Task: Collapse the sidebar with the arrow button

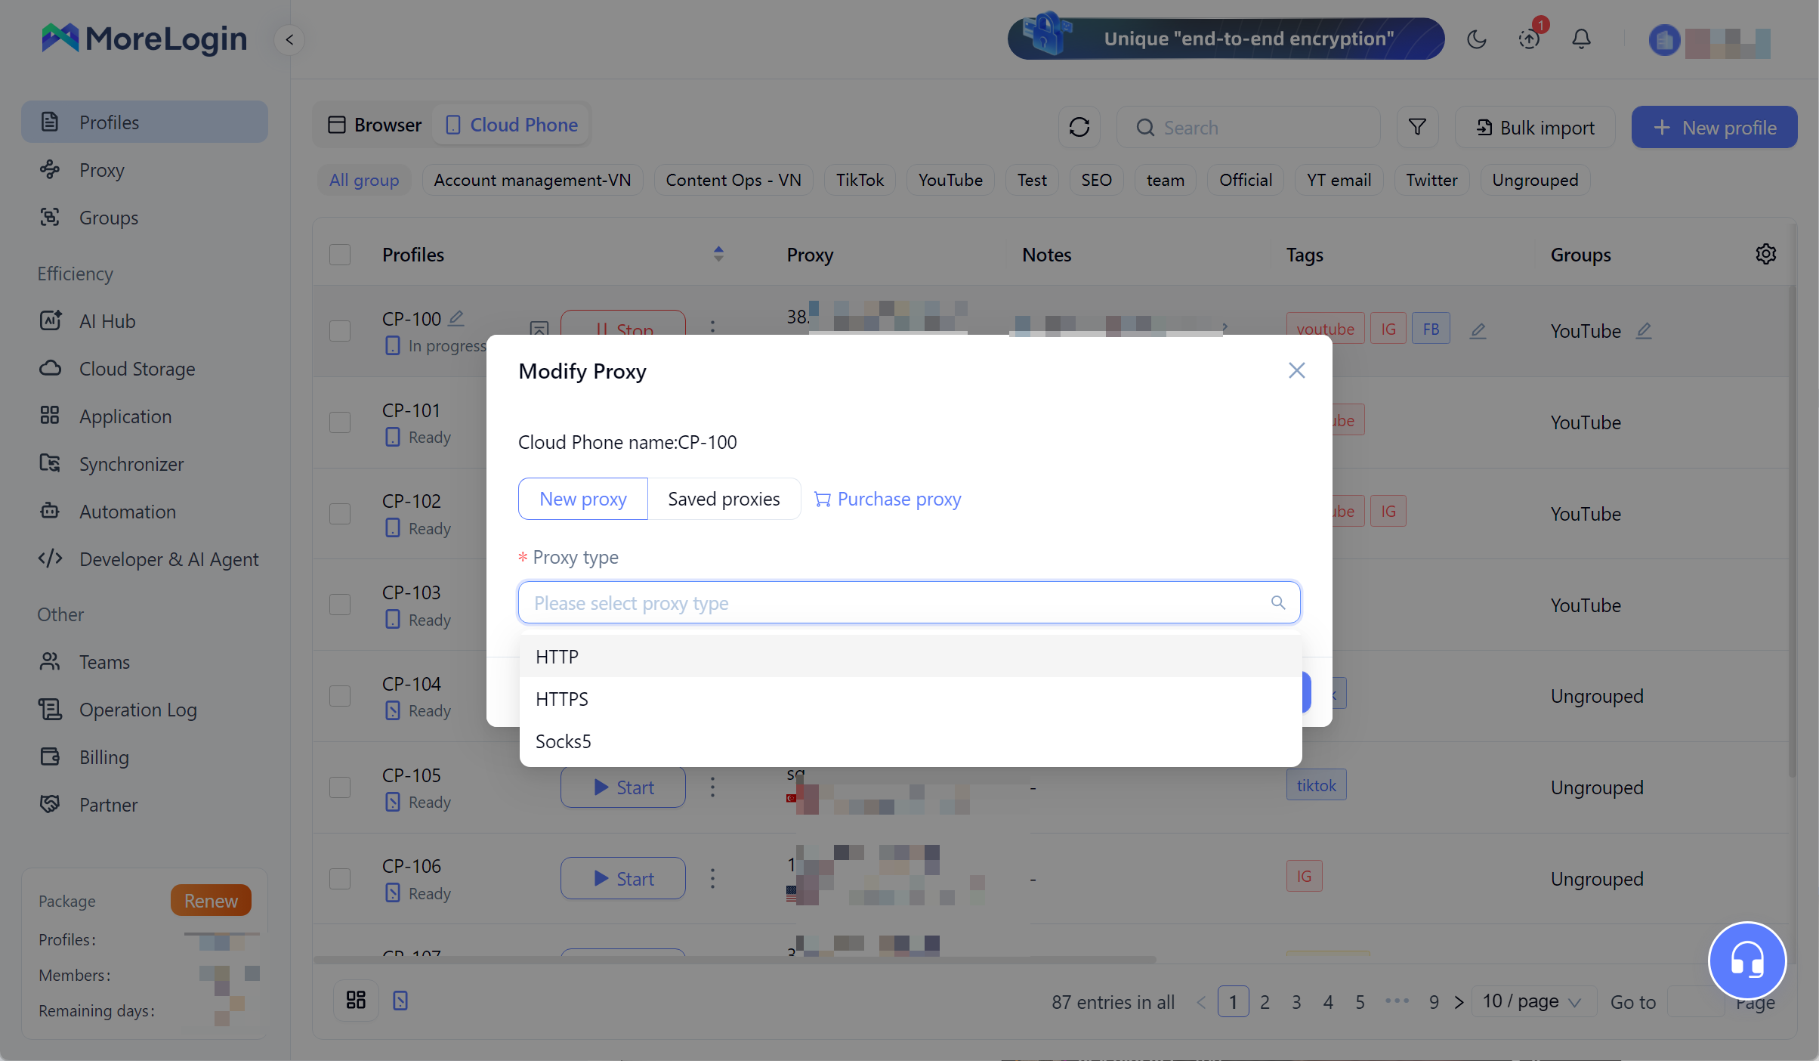Action: click(289, 39)
